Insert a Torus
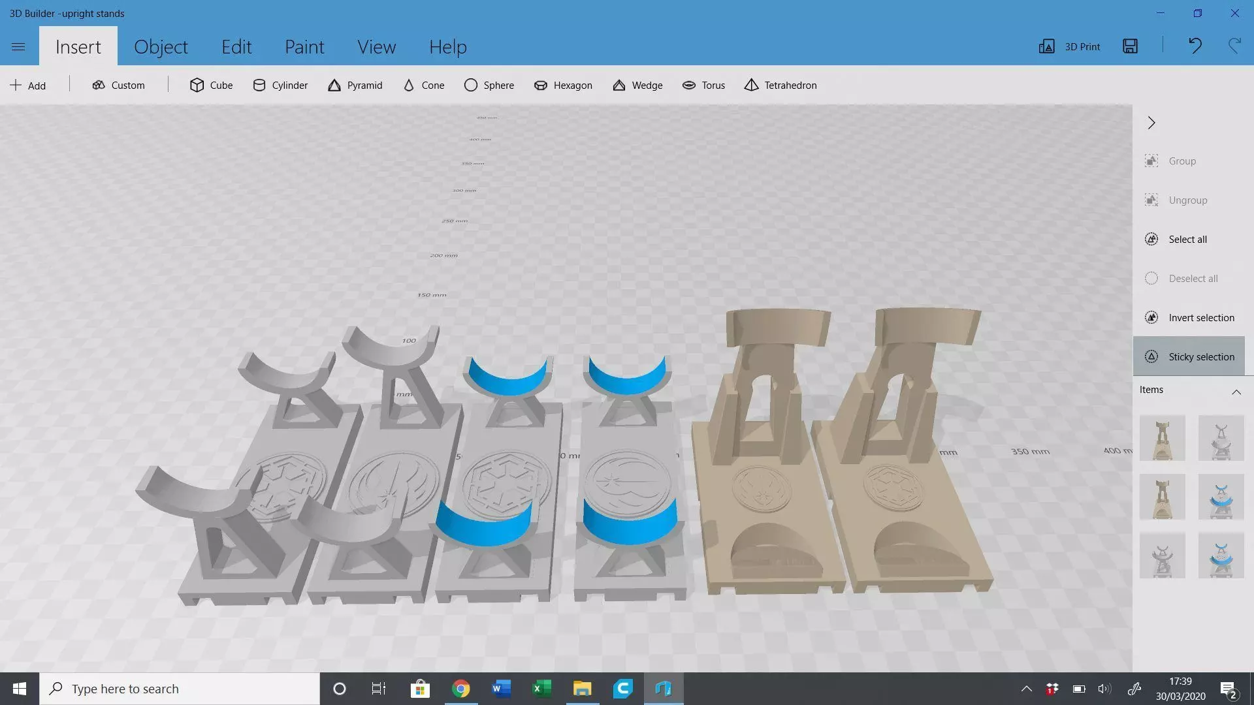This screenshot has width=1254, height=705. (703, 85)
